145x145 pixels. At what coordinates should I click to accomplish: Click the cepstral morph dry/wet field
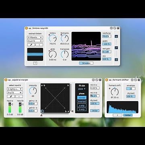pos(95,104)
